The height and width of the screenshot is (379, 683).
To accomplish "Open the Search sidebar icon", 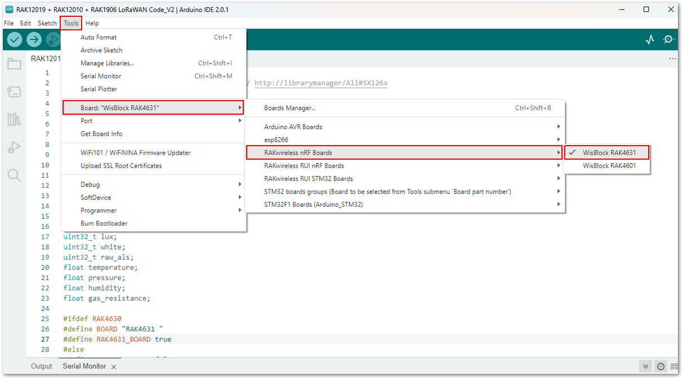I will [x=14, y=175].
